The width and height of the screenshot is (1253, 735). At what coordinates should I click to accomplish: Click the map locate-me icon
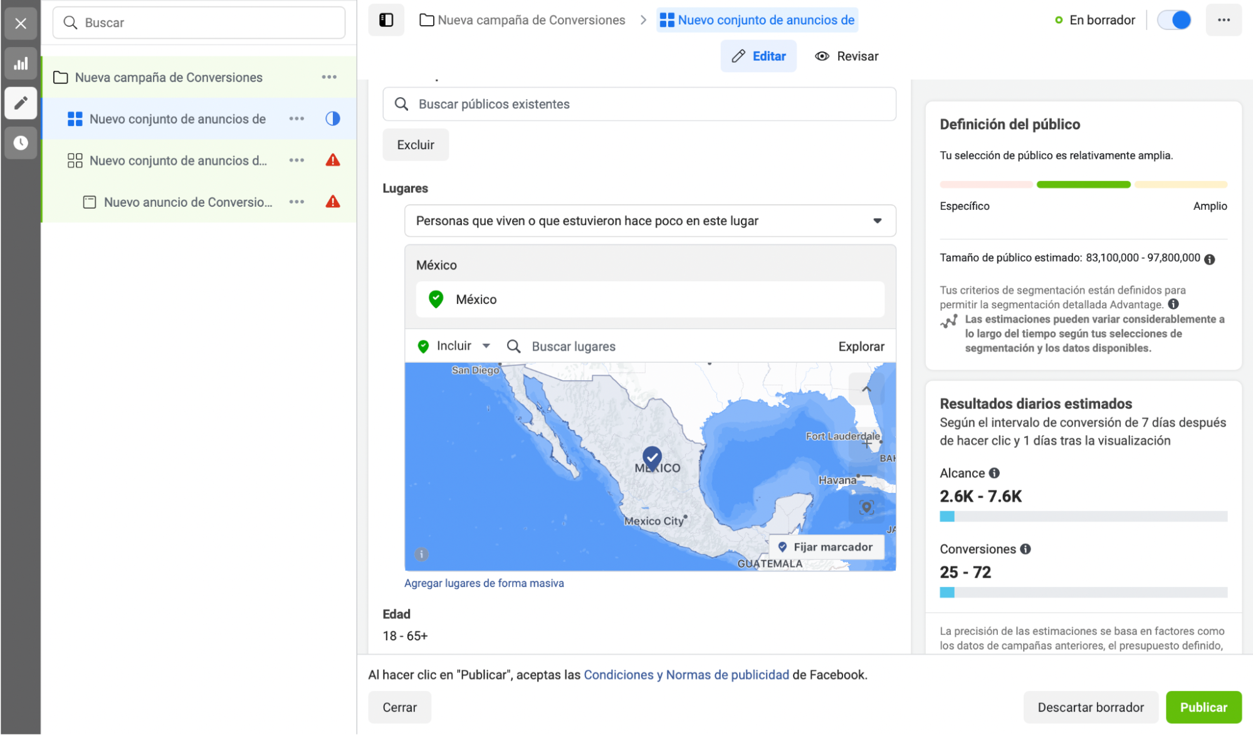(x=866, y=507)
